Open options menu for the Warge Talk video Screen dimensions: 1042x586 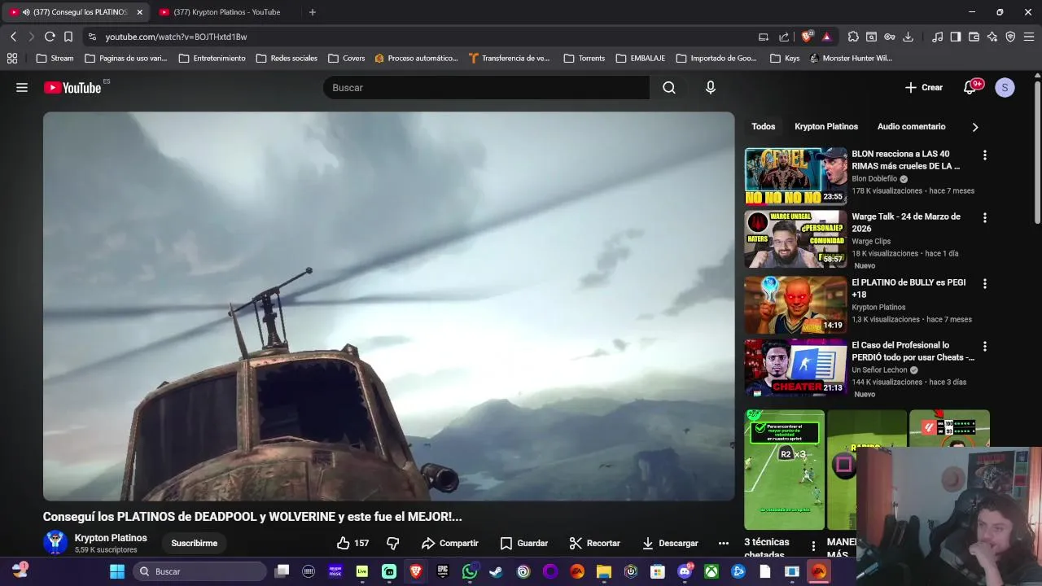[x=985, y=217]
